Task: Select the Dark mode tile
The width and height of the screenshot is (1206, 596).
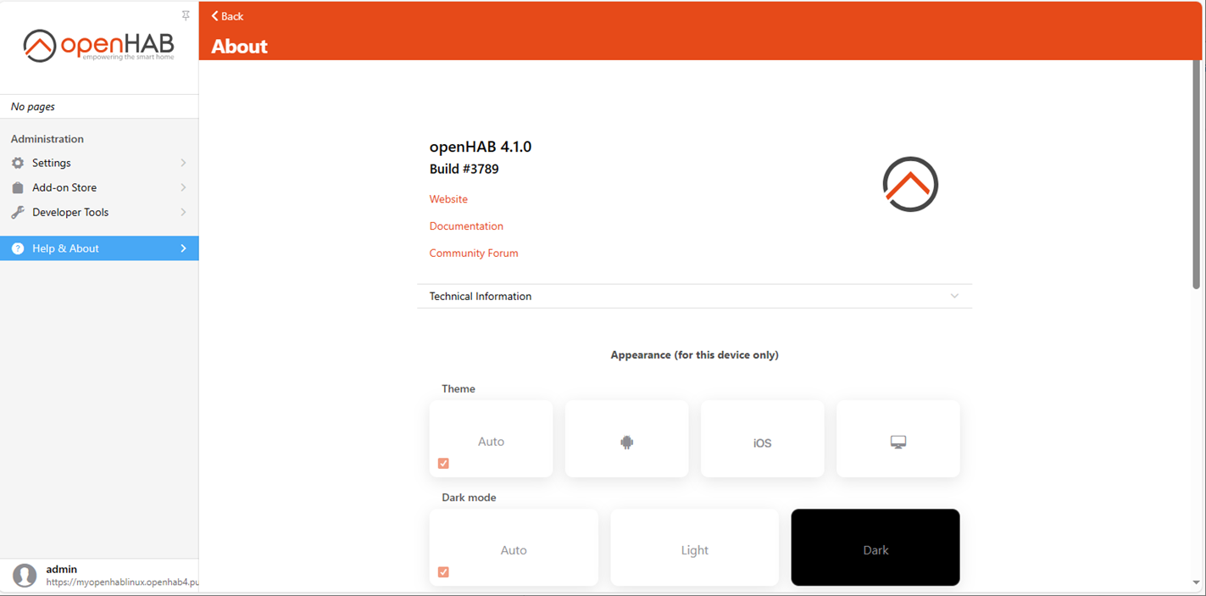Action: point(875,547)
